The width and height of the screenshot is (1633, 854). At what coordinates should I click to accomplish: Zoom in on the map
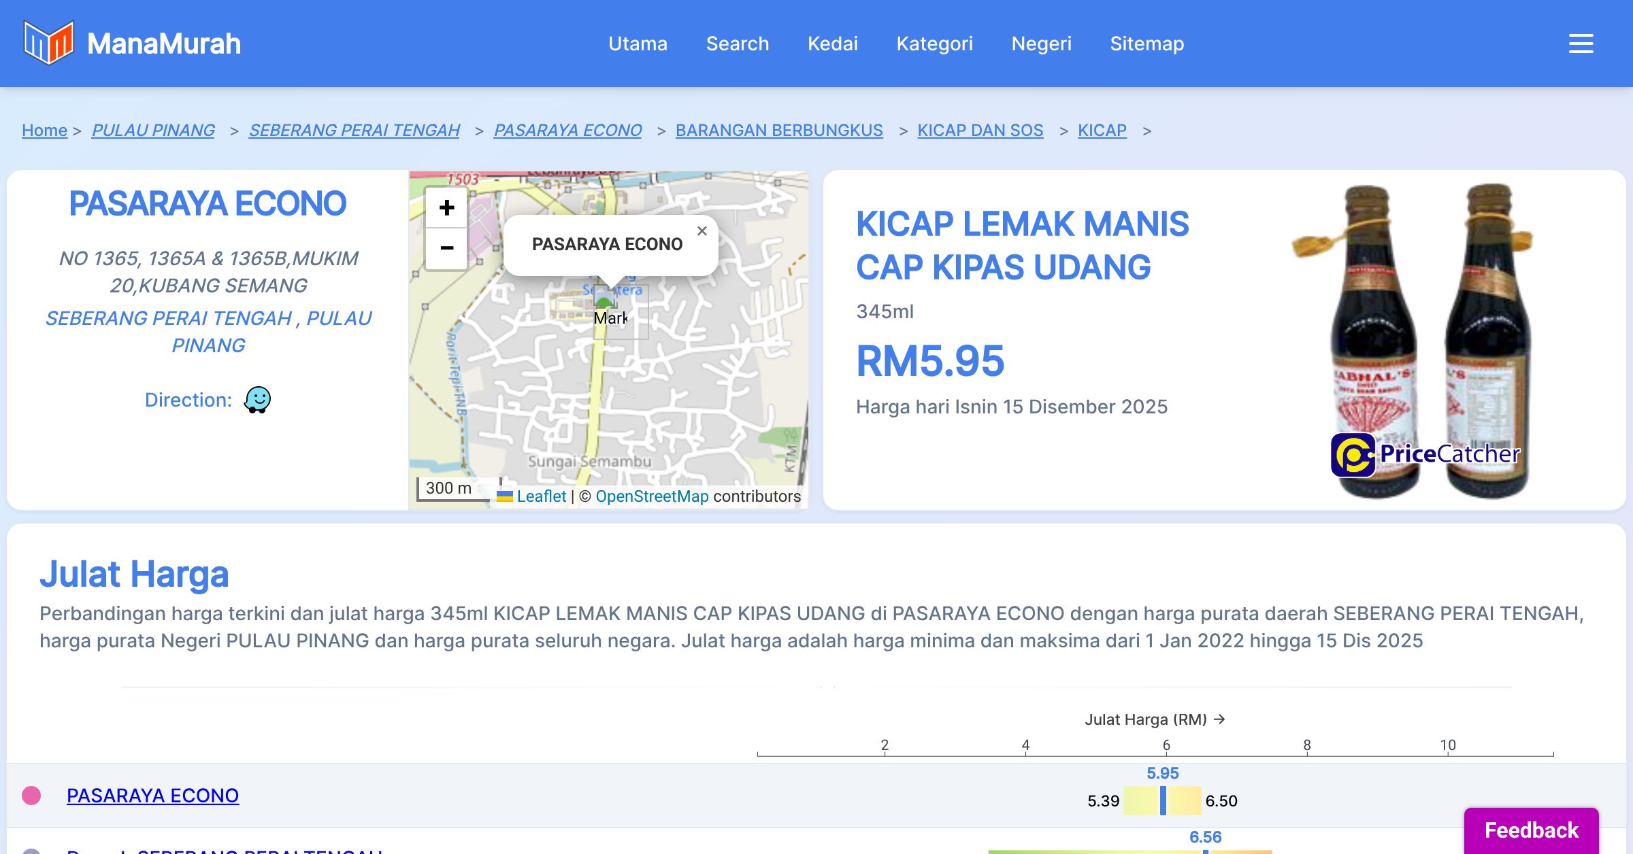pyautogui.click(x=446, y=207)
